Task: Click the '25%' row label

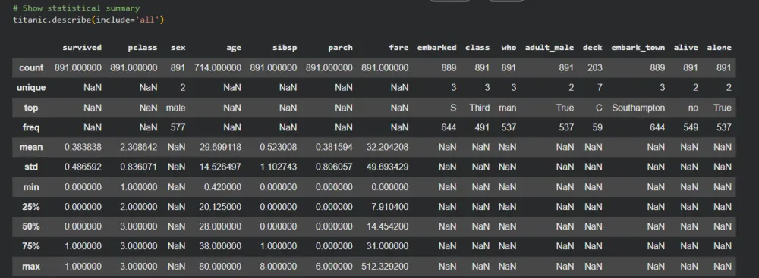Action: (31, 207)
